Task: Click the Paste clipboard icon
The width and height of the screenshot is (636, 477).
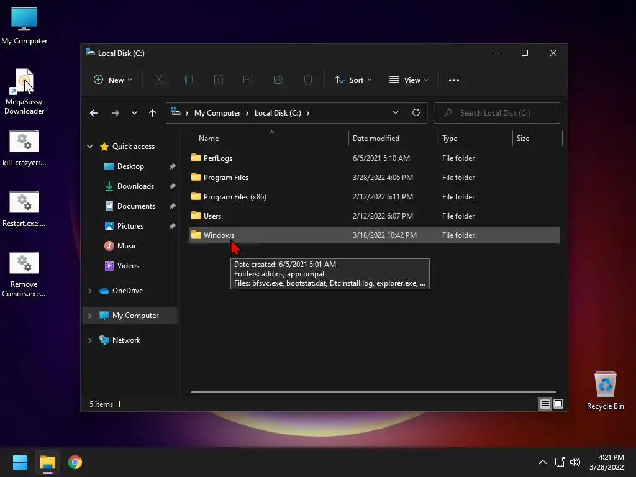Action: click(x=218, y=80)
